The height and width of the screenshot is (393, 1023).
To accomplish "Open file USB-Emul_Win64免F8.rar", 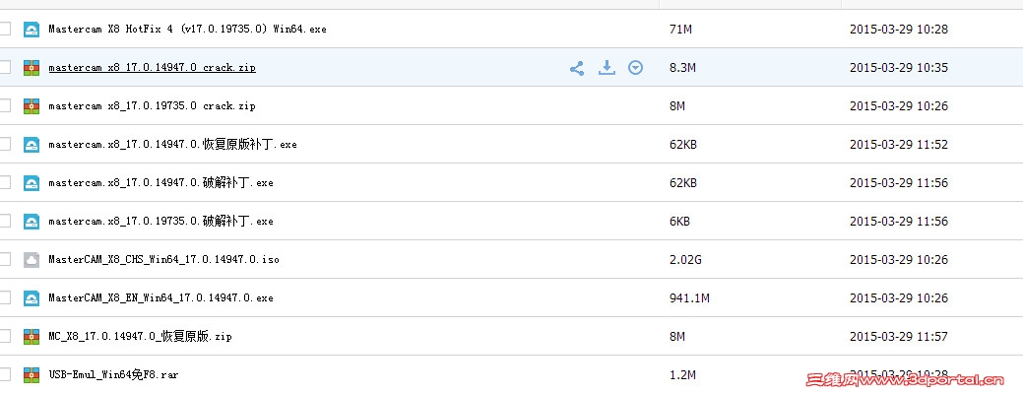I will pyautogui.click(x=113, y=375).
